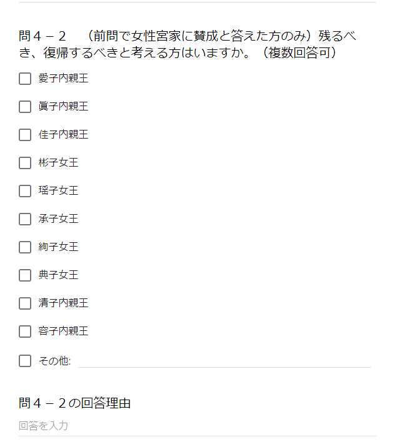Image resolution: width=395 pixels, height=447 pixels.
Task: Click the 容子内親王 option label text
Action: point(63,332)
